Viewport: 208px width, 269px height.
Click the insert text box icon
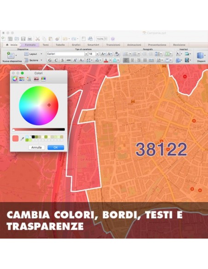pos(178,54)
